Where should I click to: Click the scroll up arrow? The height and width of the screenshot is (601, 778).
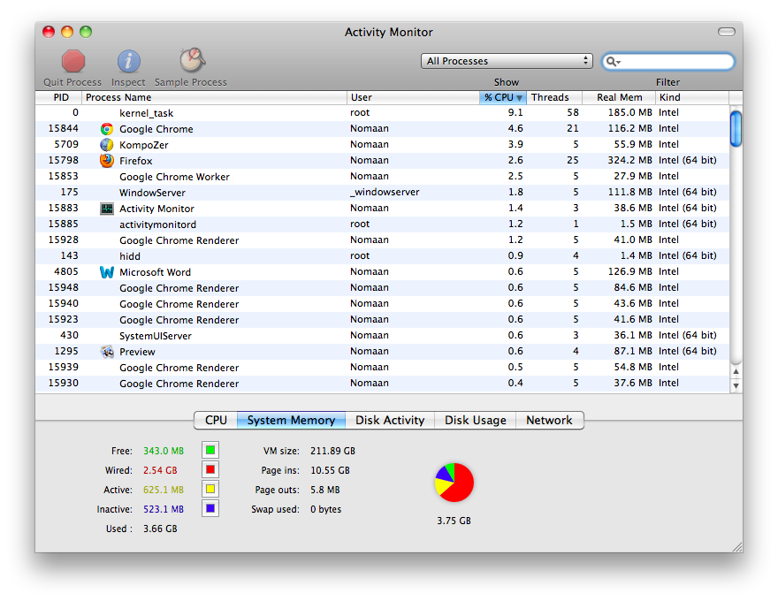point(736,371)
